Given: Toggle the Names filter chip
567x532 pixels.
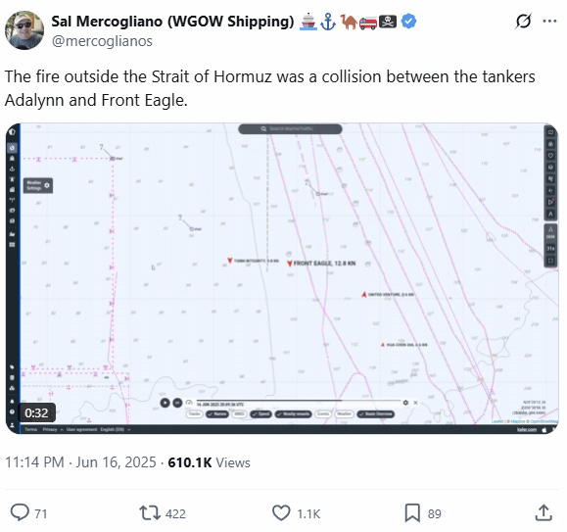Looking at the screenshot, I should coord(217,414).
